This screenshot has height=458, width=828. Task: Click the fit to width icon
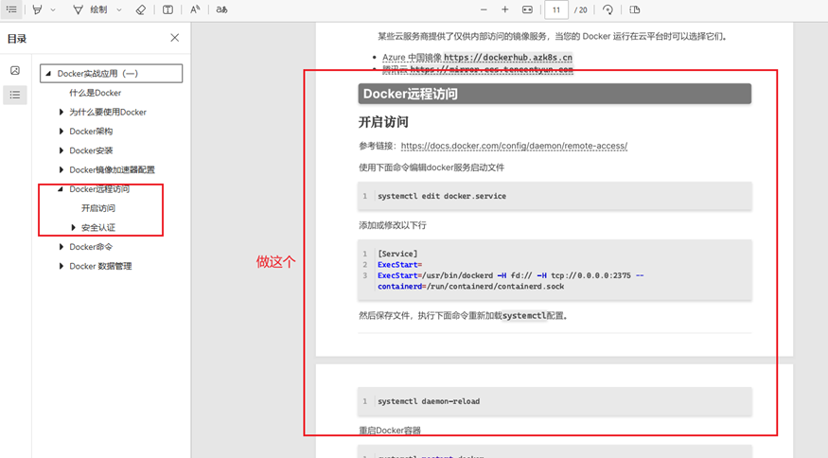pos(527,9)
